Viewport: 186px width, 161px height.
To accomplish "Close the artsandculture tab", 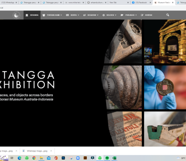I will coord(106,2).
